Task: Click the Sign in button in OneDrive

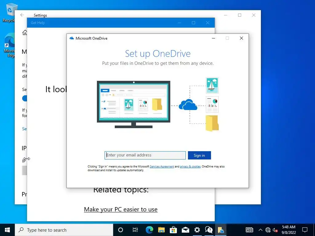Action: click(x=199, y=155)
